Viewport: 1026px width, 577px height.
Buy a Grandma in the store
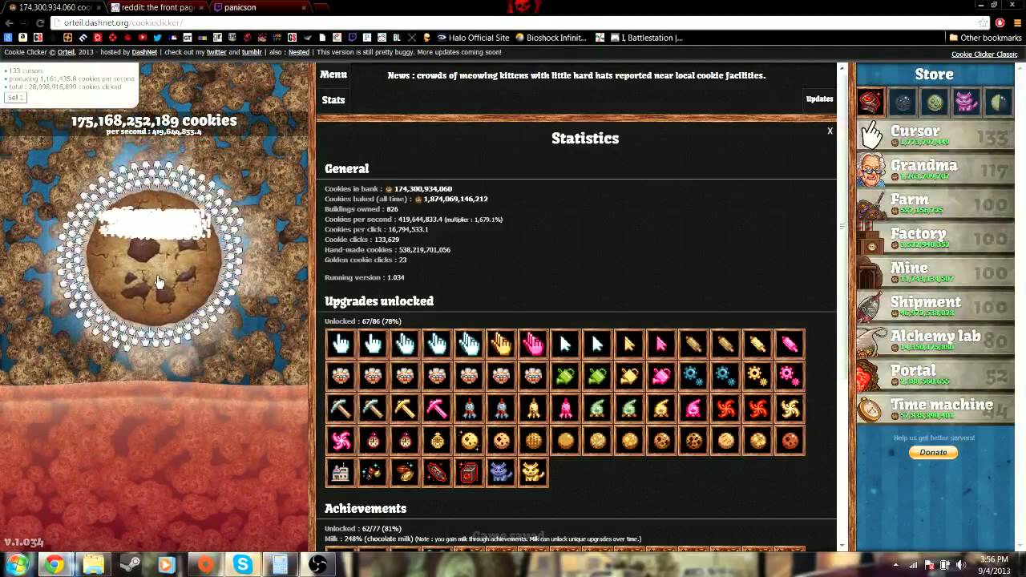[934, 169]
